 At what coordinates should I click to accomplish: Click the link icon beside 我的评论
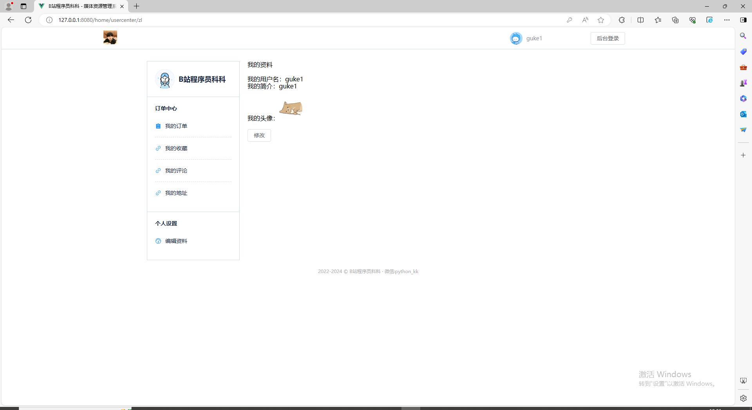pos(158,171)
